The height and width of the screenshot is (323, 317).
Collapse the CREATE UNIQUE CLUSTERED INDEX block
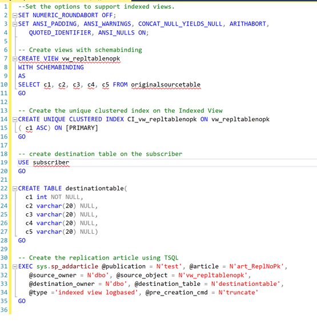[x=15, y=119]
